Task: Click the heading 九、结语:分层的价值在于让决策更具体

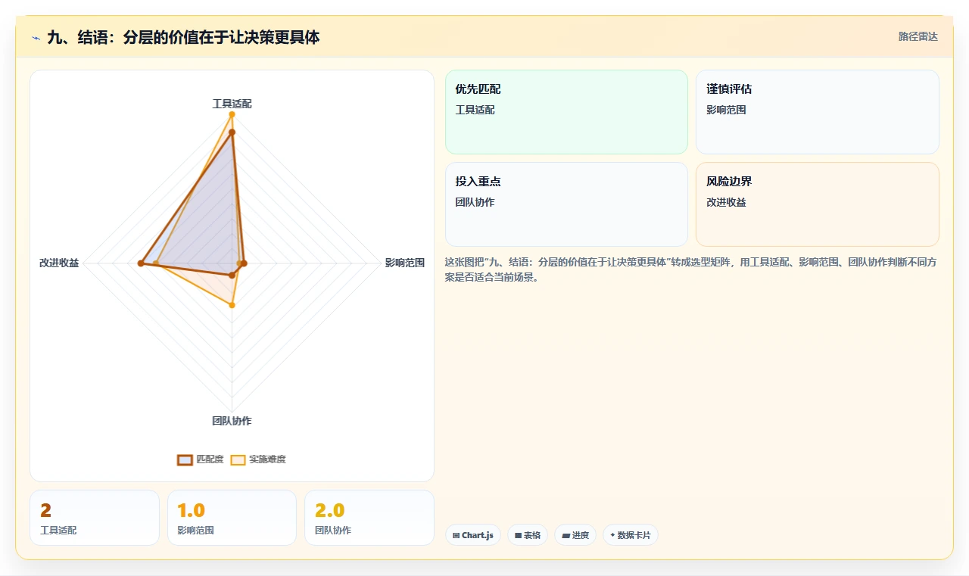Action: coord(183,37)
